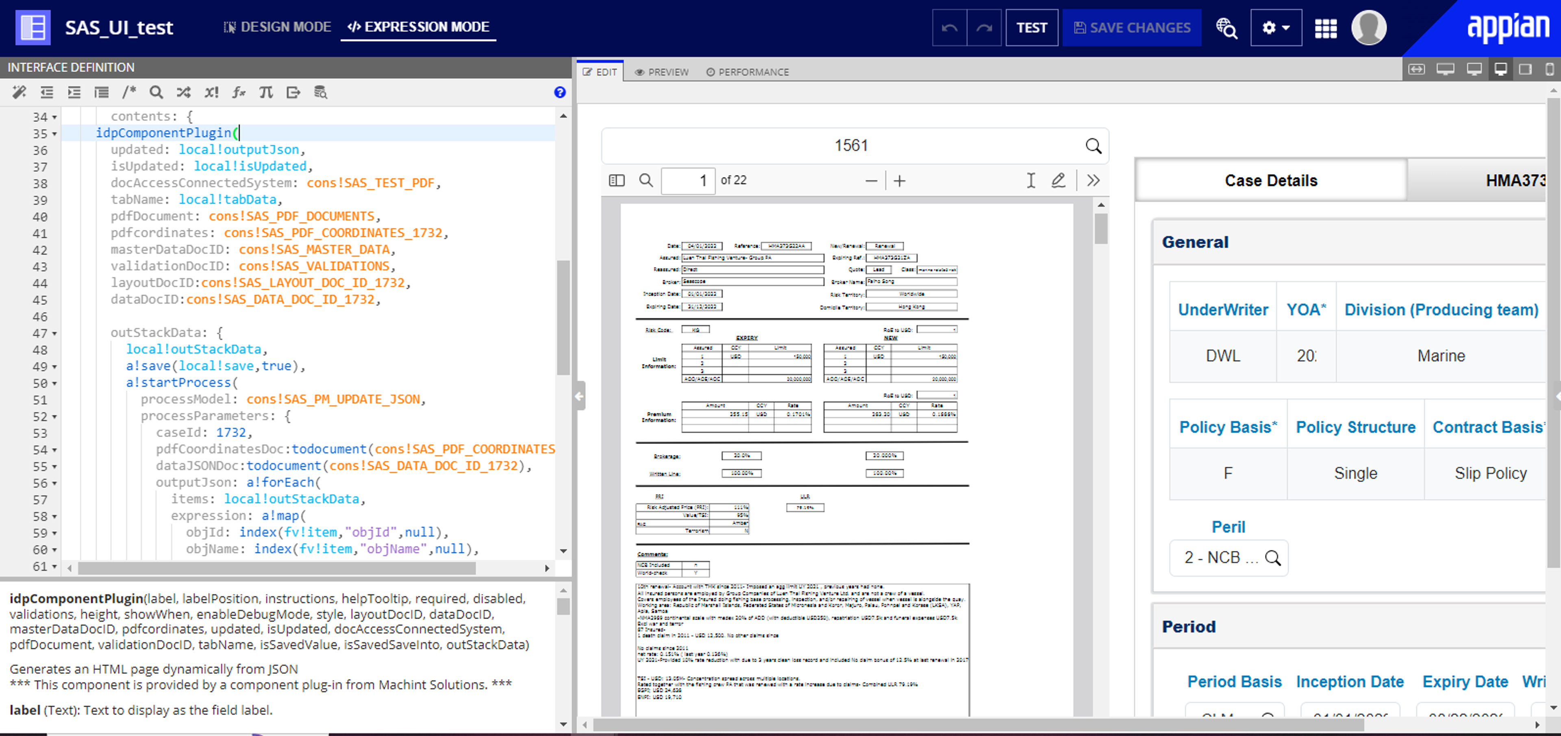1561x736 pixels.
Task: Open the settings gear dropdown
Action: 1276,28
